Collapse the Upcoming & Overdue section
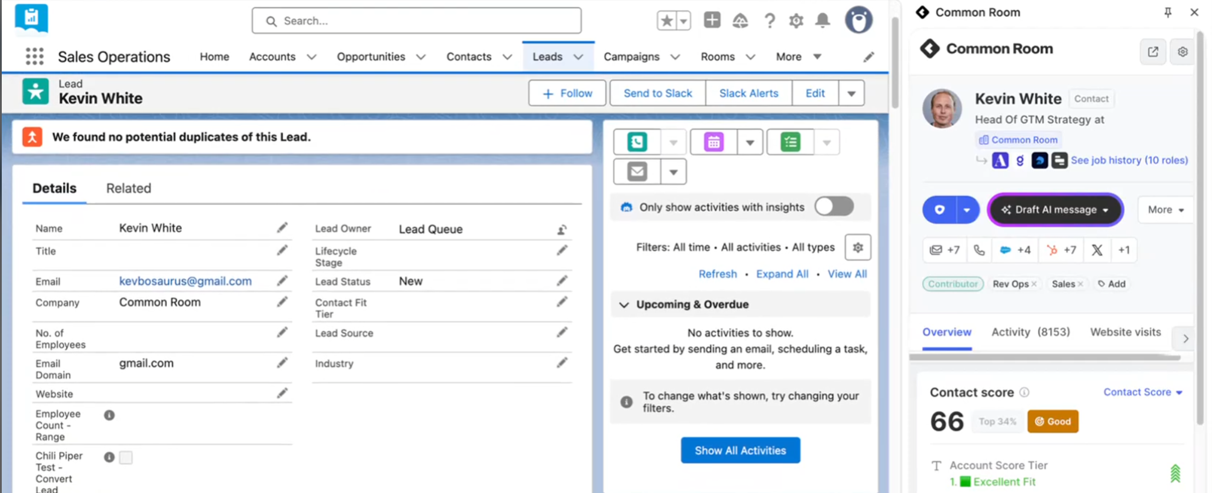The width and height of the screenshot is (1212, 493). click(x=624, y=304)
